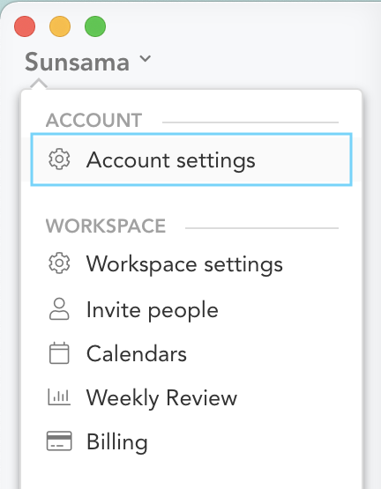381x489 pixels.
Task: Click the Invite people person icon
Action: tap(59, 308)
